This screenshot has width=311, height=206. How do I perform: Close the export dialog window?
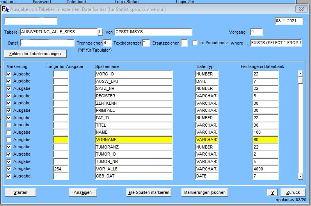tap(302, 9)
